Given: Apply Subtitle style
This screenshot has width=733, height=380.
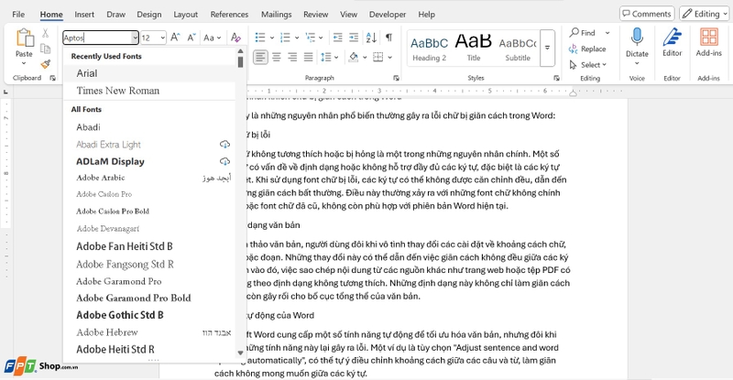Looking at the screenshot, I should click(x=518, y=49).
